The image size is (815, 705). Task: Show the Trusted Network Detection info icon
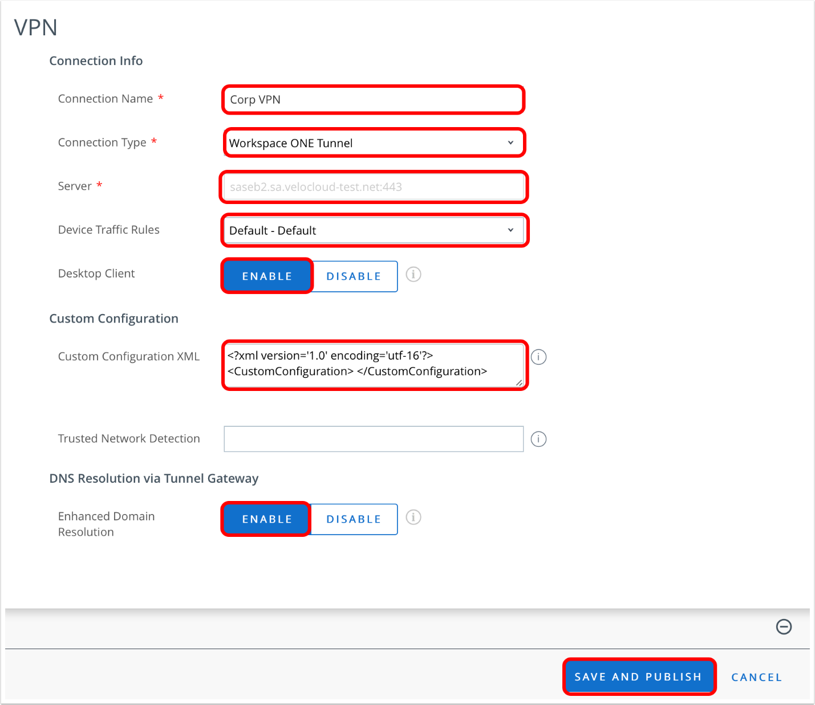tap(538, 439)
